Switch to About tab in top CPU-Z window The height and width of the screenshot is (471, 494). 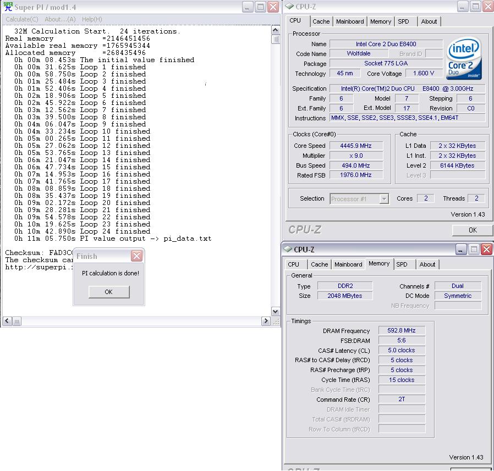pyautogui.click(x=429, y=21)
